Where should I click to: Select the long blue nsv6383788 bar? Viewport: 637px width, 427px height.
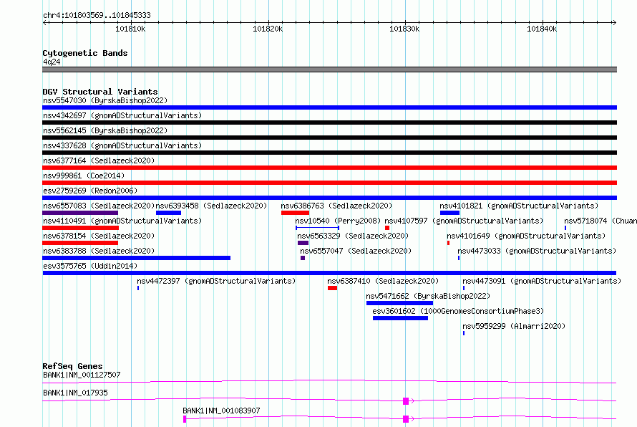click(137, 258)
